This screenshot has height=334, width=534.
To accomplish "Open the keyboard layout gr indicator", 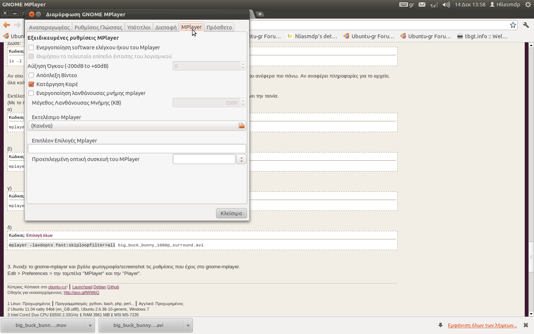I will point(407,4).
